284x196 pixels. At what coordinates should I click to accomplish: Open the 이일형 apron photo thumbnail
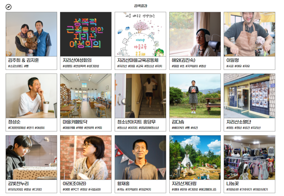click(x=250, y=34)
